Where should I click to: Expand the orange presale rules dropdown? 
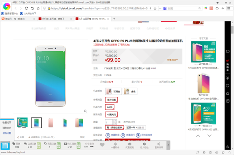pyautogui.click(x=172, y=60)
